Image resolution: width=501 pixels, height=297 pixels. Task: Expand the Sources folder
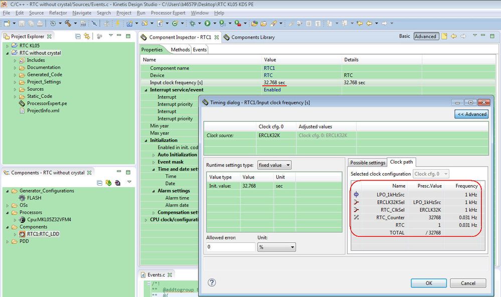tap(15, 89)
